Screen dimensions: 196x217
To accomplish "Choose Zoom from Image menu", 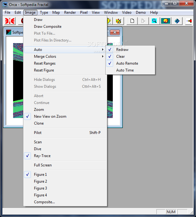I will (x=65, y=110).
